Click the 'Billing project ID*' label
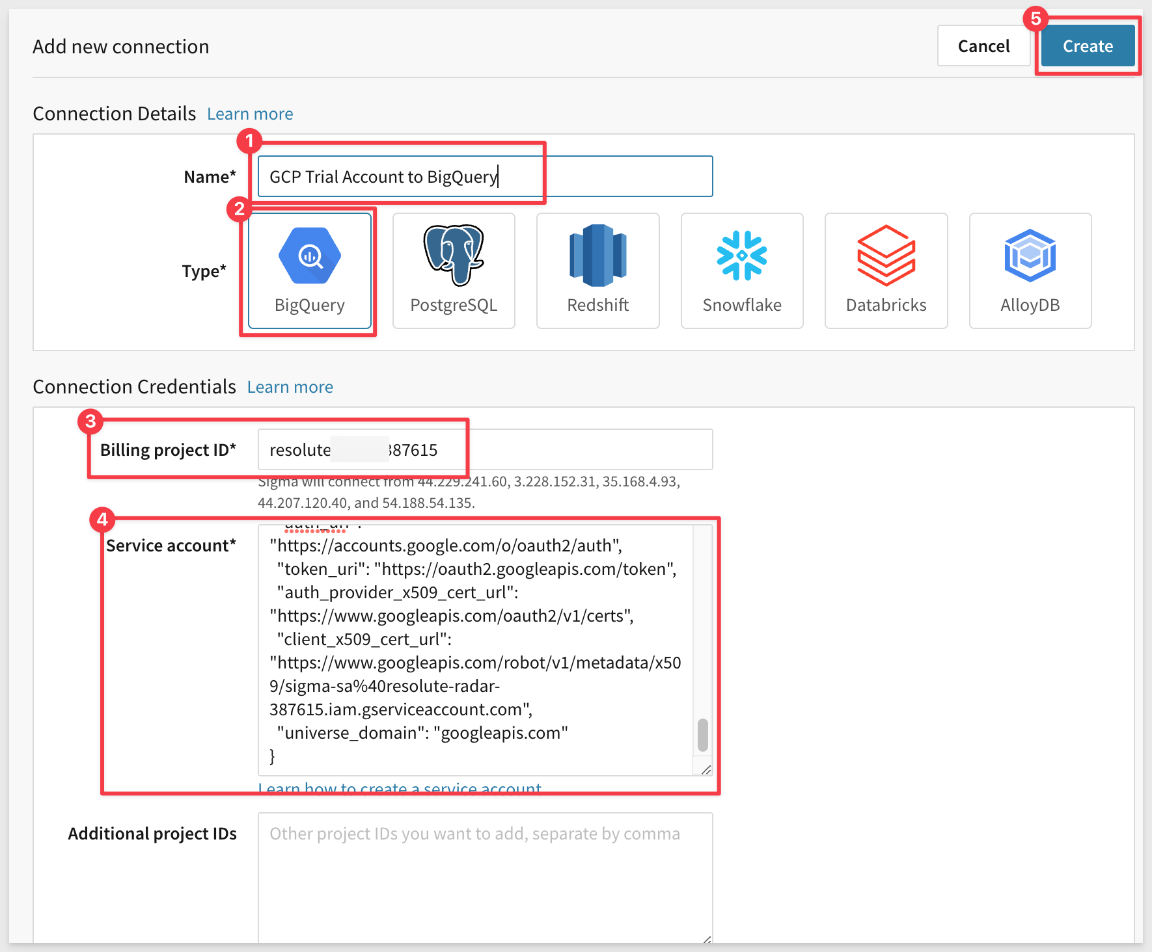This screenshot has height=952, width=1152. [x=168, y=450]
